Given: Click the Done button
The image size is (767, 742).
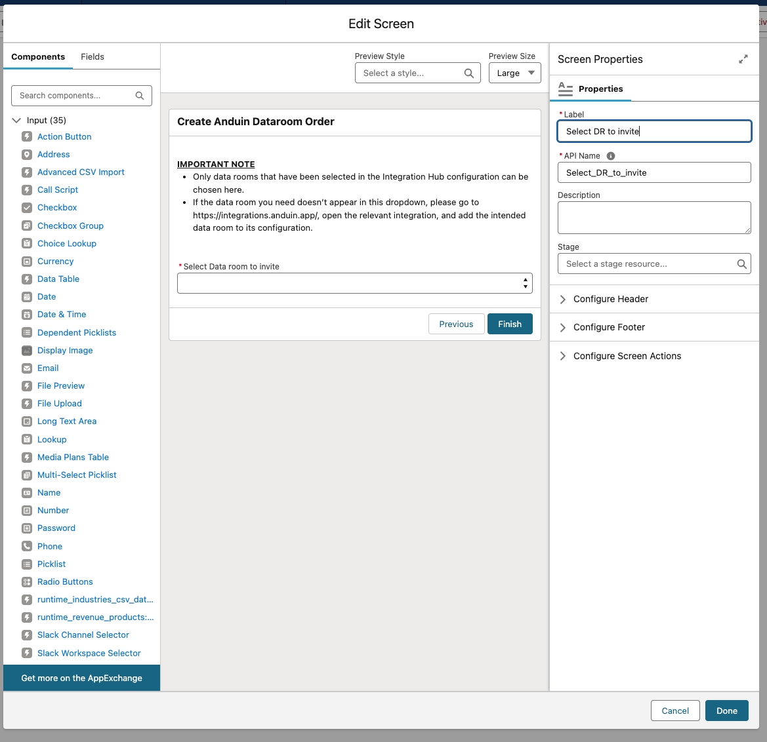Looking at the screenshot, I should [x=727, y=711].
